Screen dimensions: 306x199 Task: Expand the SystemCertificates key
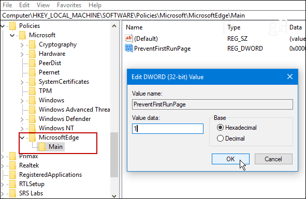pyautogui.click(x=22, y=82)
